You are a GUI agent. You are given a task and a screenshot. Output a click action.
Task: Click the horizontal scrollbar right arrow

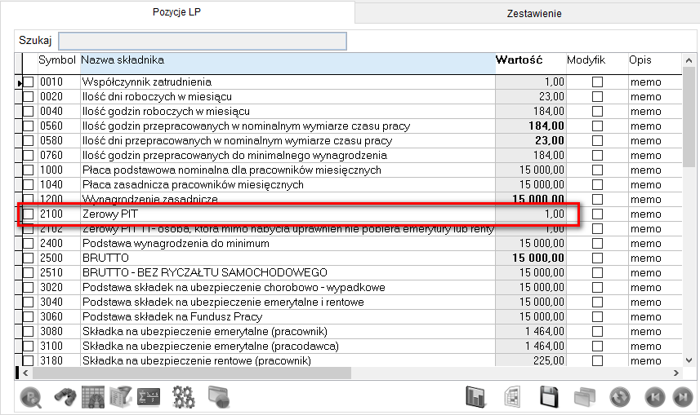[675, 373]
